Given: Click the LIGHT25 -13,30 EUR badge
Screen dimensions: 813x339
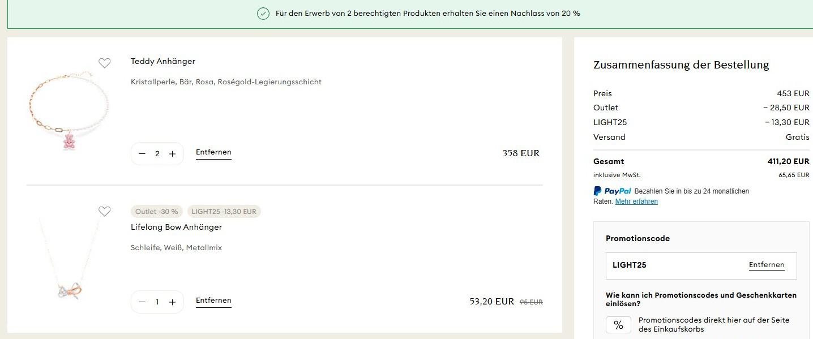Looking at the screenshot, I should pyautogui.click(x=224, y=212).
